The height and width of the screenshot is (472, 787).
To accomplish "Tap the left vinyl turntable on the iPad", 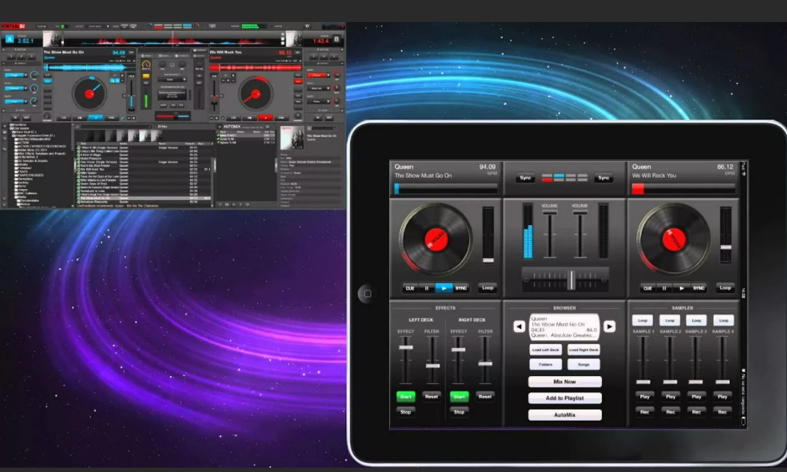I will (435, 239).
